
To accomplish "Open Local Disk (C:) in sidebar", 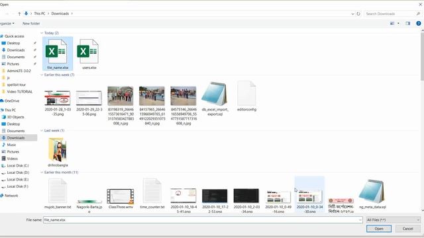I will (x=18, y=166).
